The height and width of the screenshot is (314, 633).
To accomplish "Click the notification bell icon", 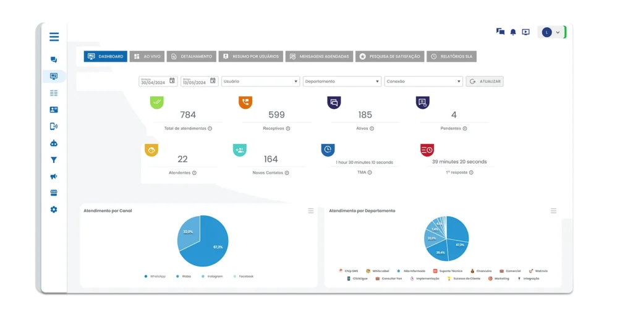I will pyautogui.click(x=513, y=32).
